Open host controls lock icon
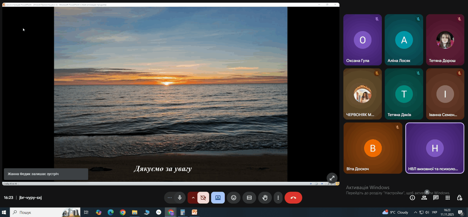 point(459,197)
